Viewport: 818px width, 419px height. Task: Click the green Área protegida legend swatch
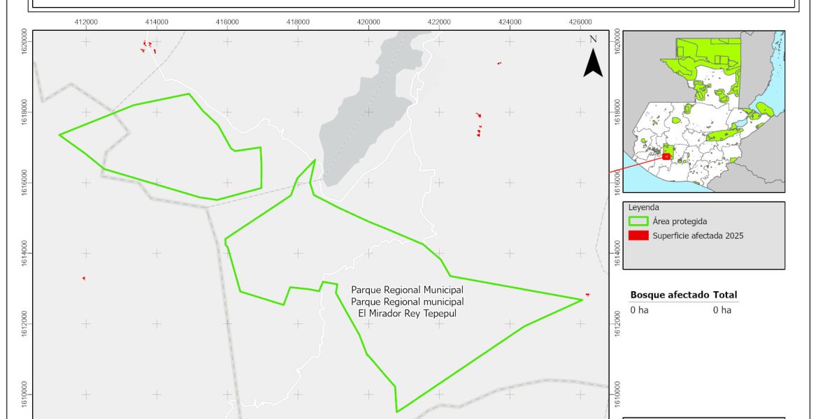click(638, 221)
